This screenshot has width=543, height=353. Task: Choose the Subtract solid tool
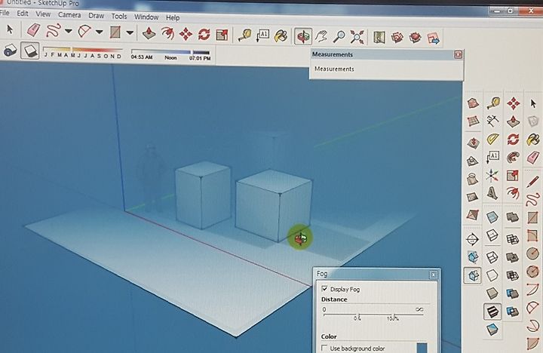(x=513, y=275)
